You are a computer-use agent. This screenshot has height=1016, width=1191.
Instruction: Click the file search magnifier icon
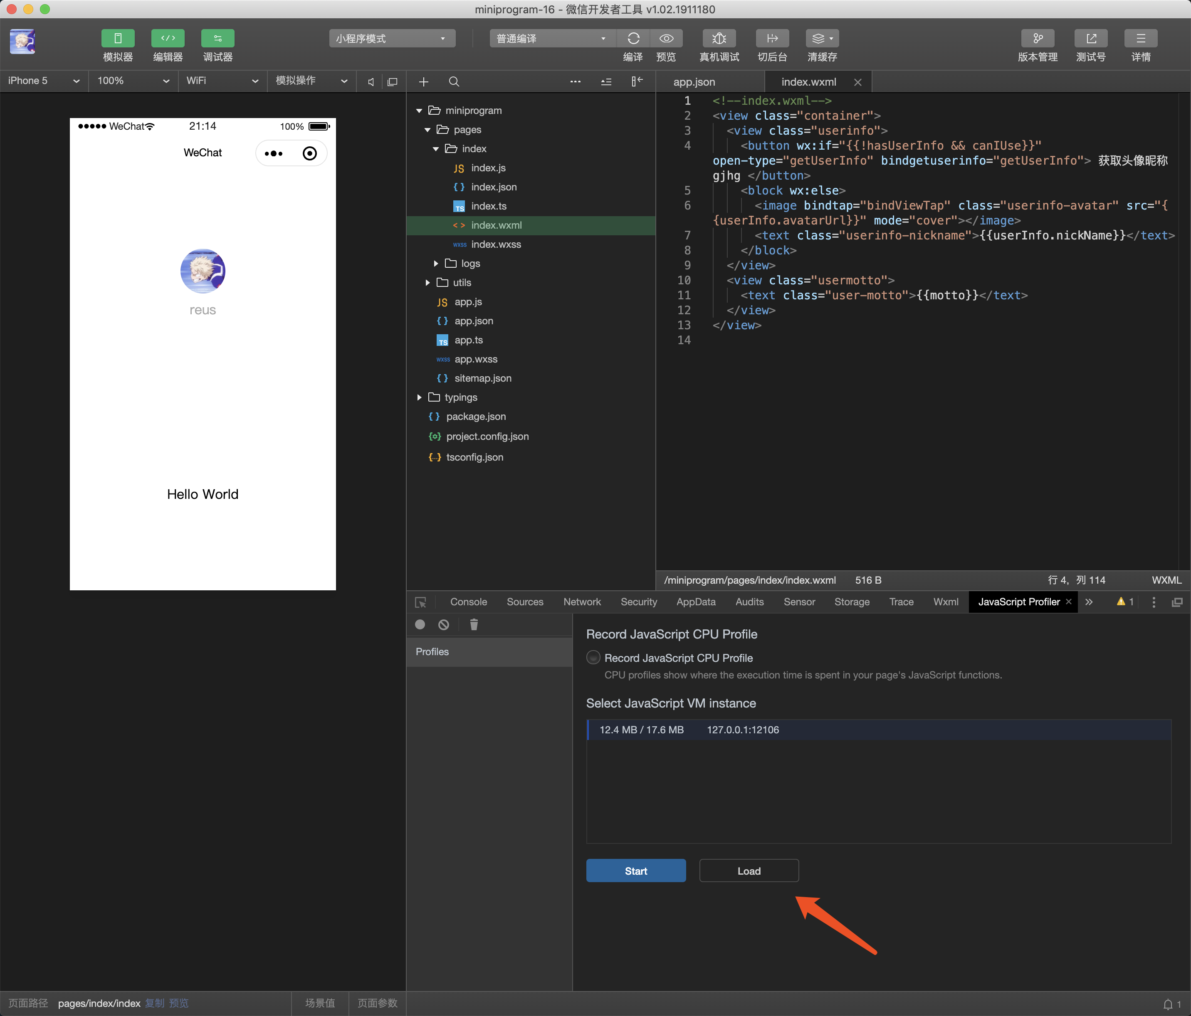tap(454, 81)
